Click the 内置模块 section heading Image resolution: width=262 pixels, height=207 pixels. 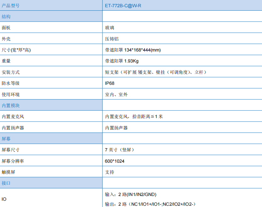(11, 106)
